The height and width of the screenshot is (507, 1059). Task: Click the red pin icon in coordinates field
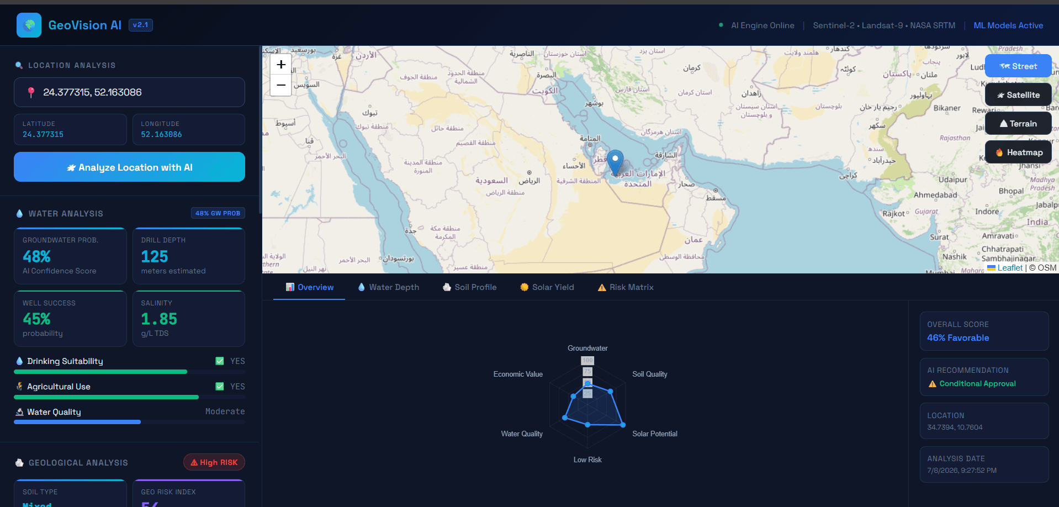31,92
